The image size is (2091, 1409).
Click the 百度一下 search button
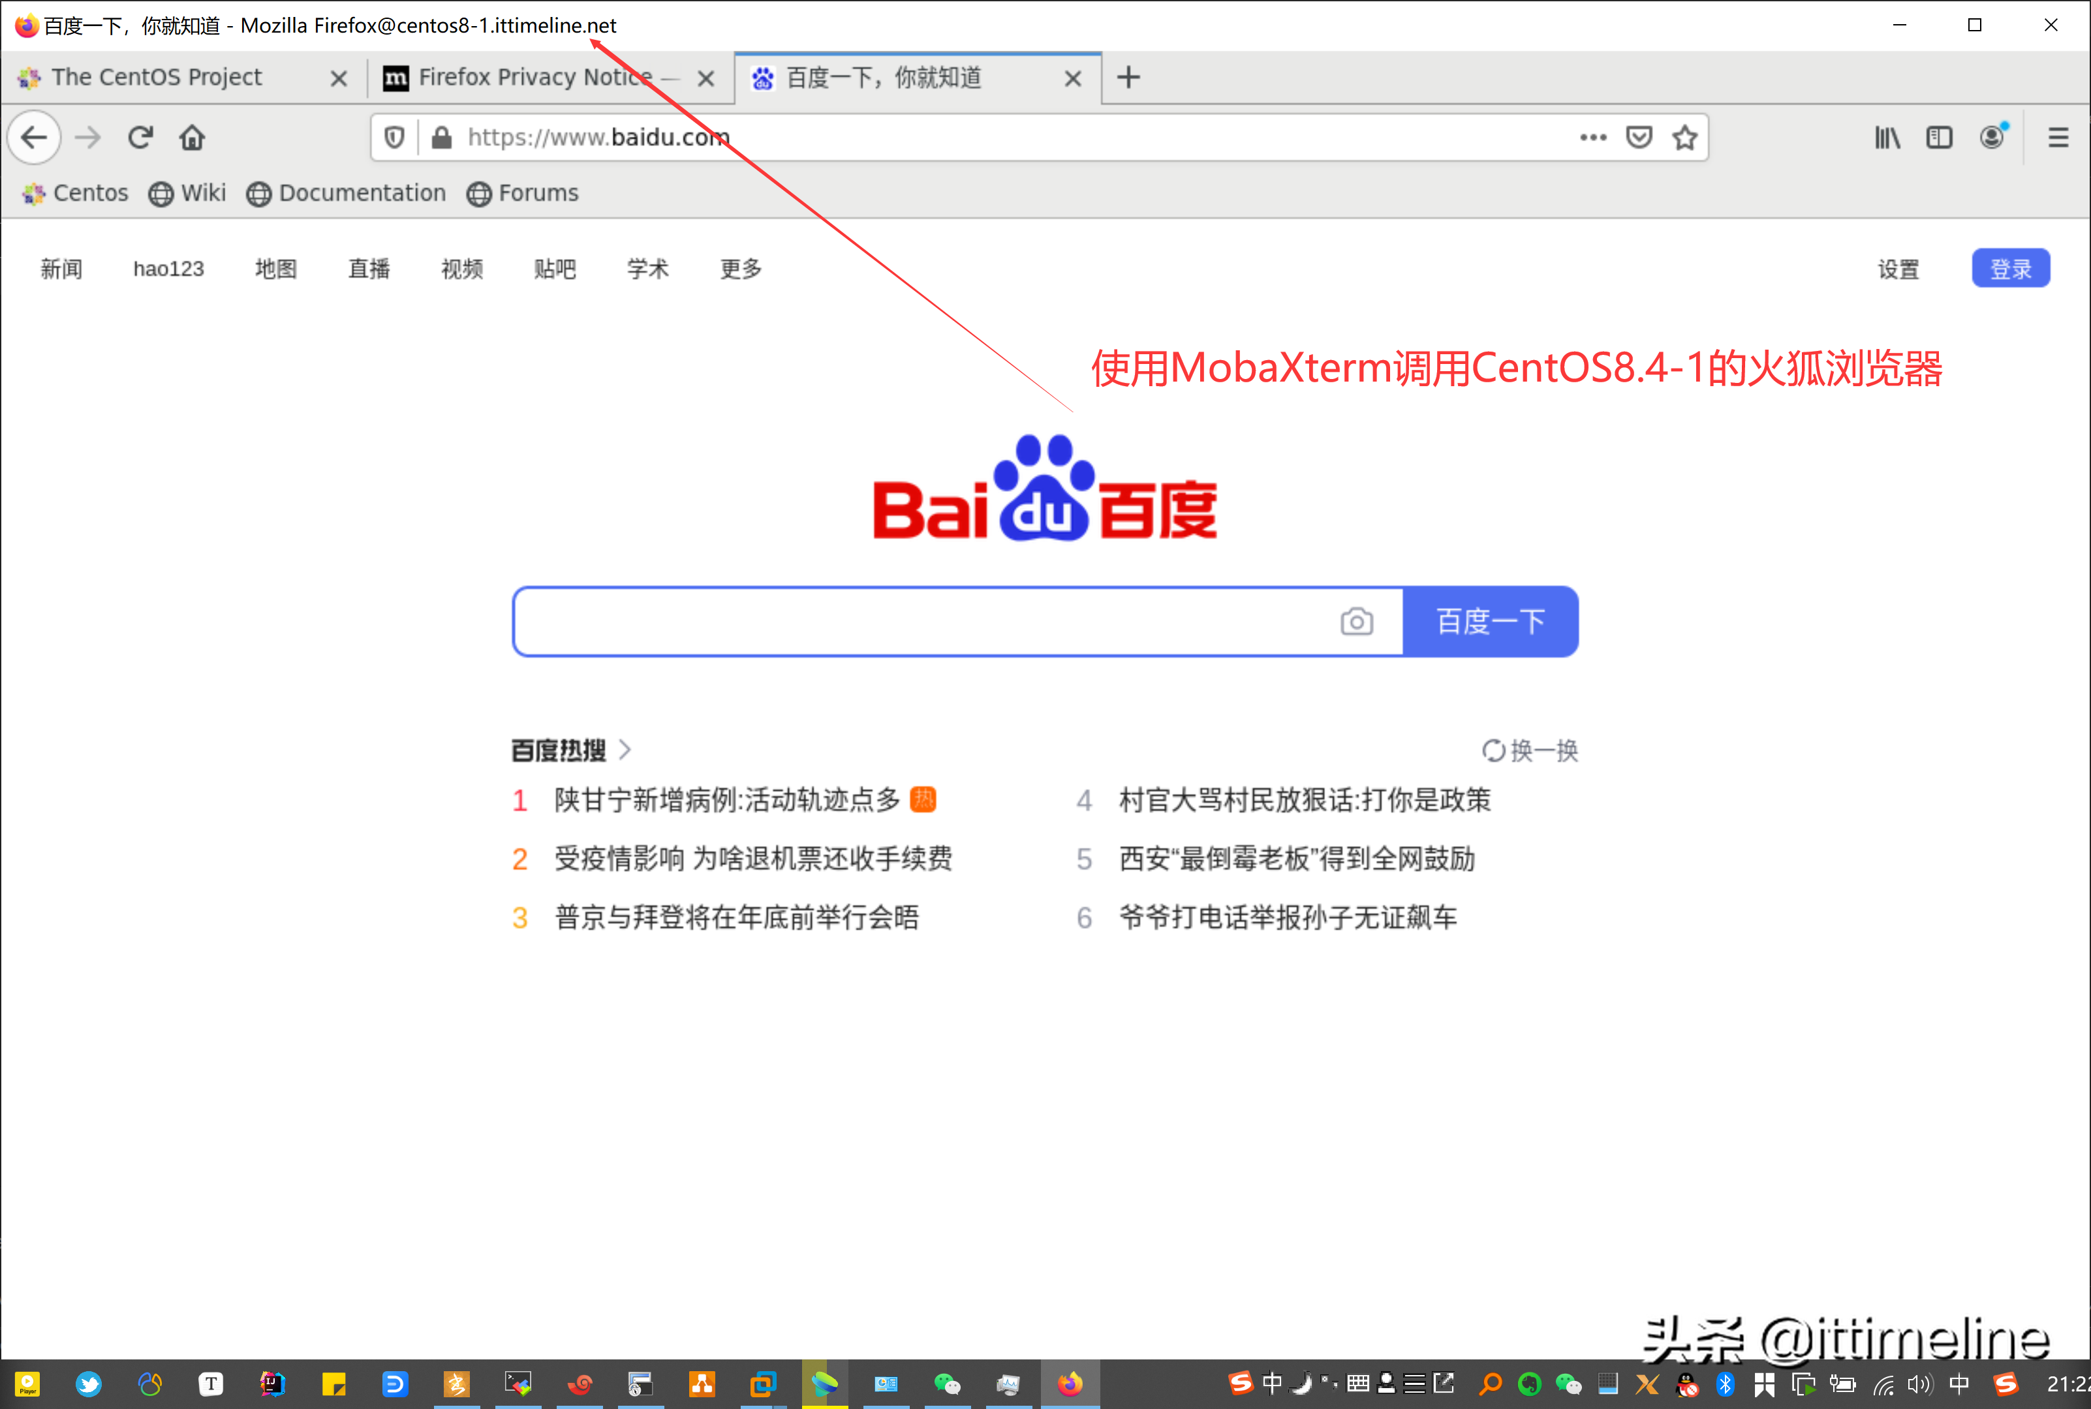1491,622
